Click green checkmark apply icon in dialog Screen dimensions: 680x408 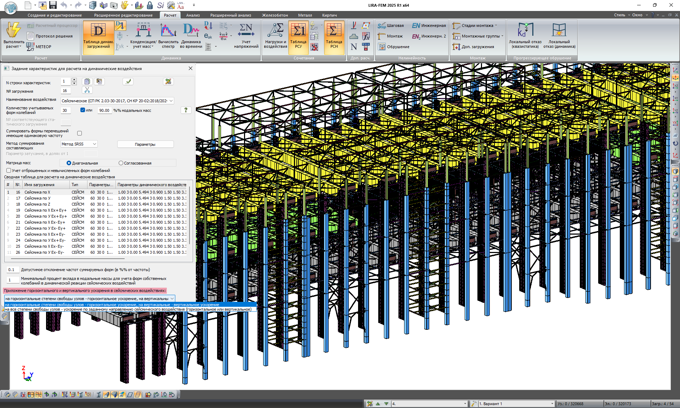click(128, 82)
